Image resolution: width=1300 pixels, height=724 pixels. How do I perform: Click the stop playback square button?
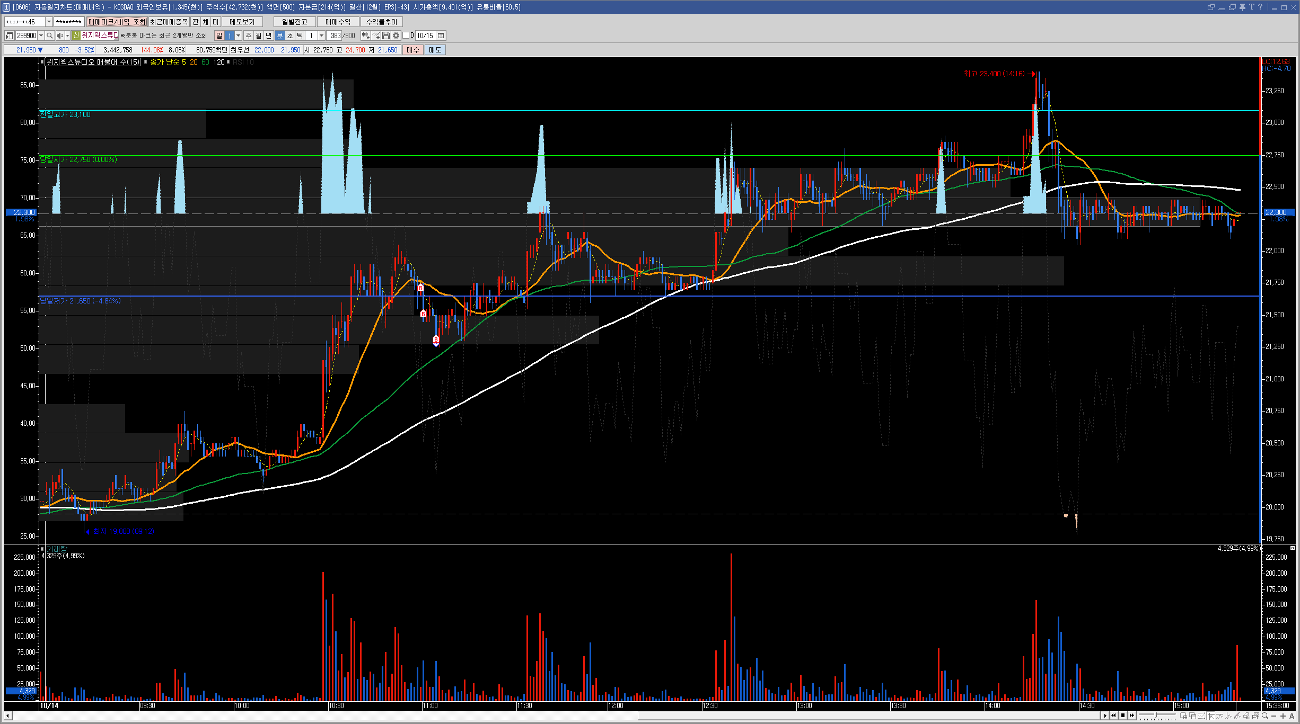tap(1123, 716)
